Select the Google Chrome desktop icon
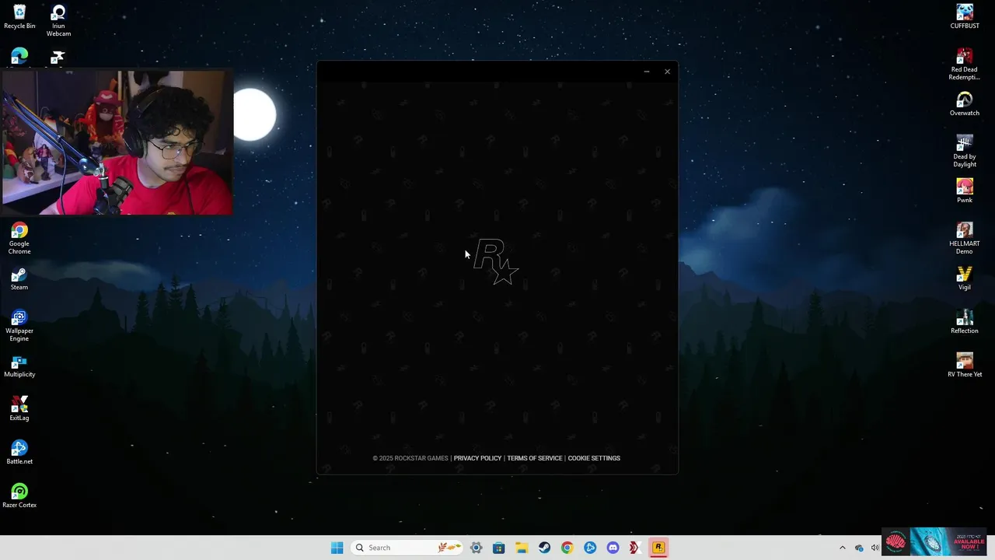The height and width of the screenshot is (560, 995). 19,239
